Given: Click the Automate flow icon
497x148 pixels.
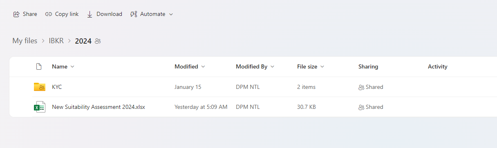Looking at the screenshot, I should click(133, 14).
